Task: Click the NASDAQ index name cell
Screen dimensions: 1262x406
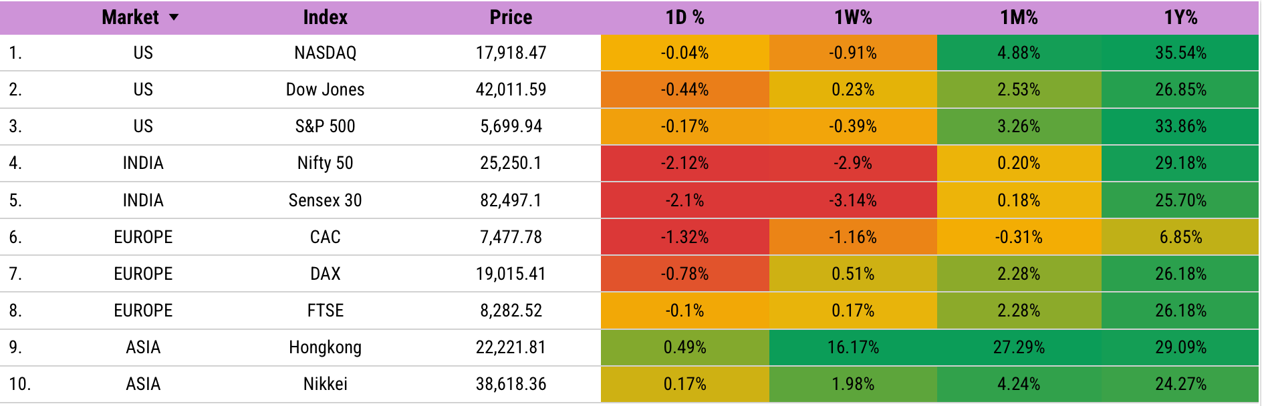Action: pos(325,53)
